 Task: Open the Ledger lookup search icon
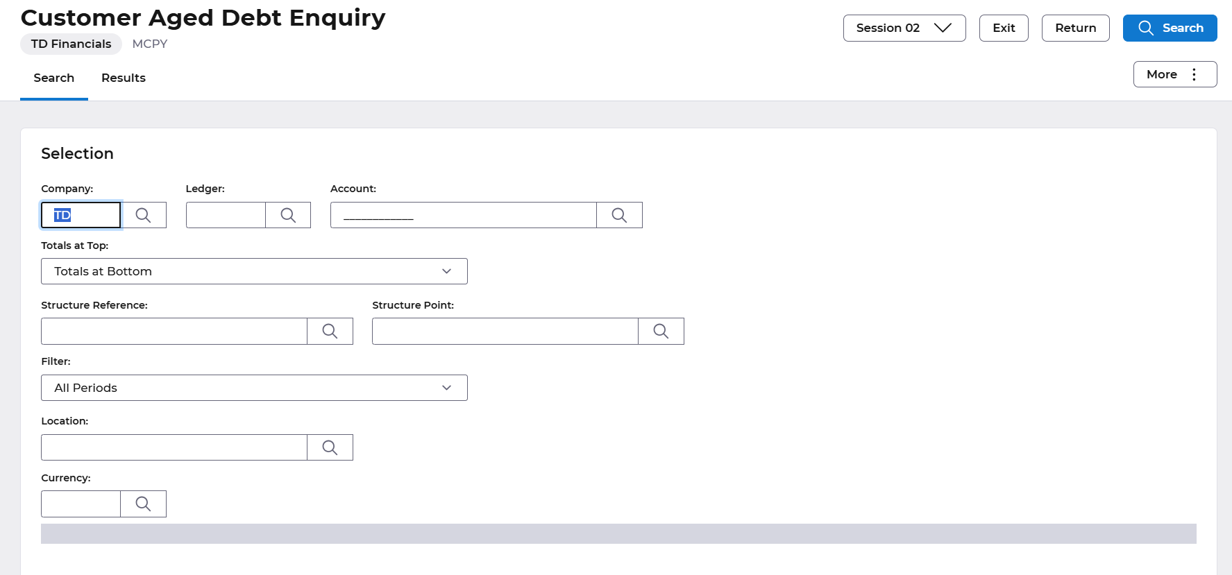click(288, 215)
